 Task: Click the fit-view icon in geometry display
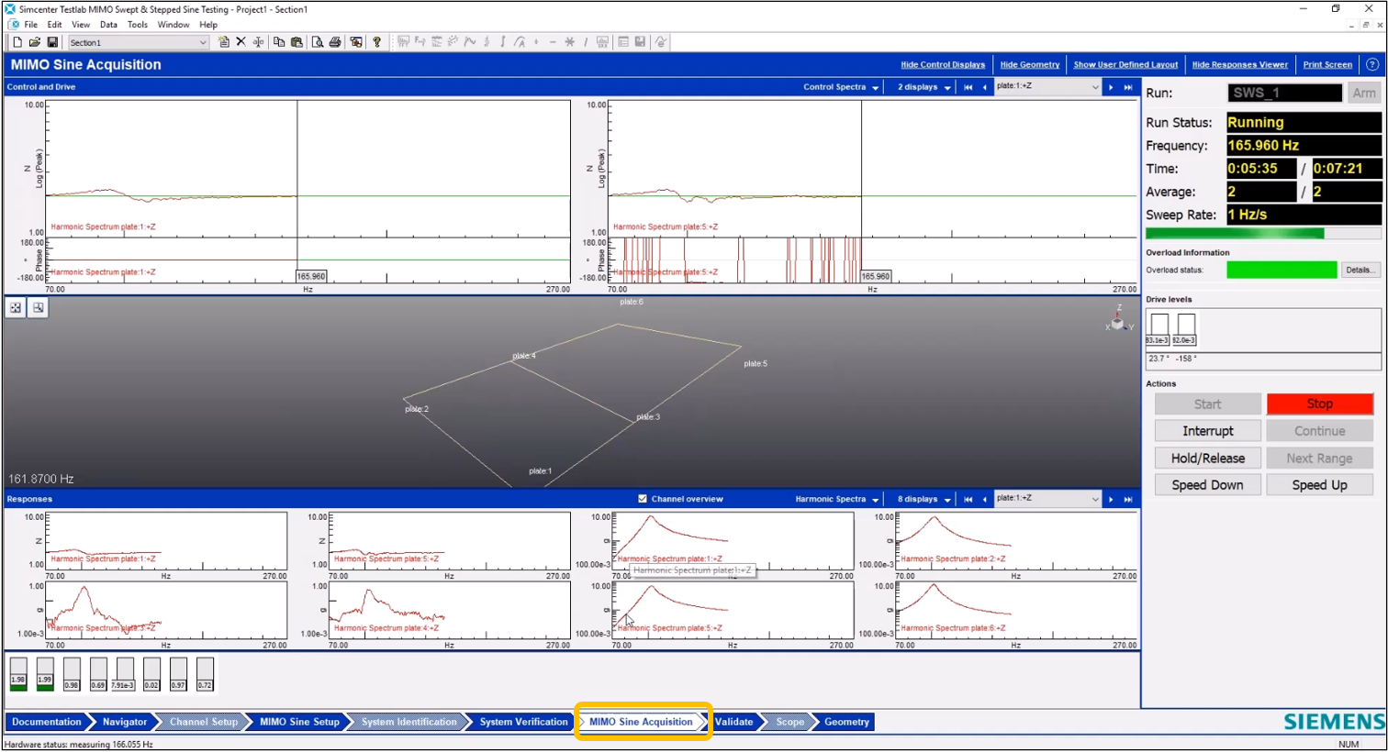[16, 308]
